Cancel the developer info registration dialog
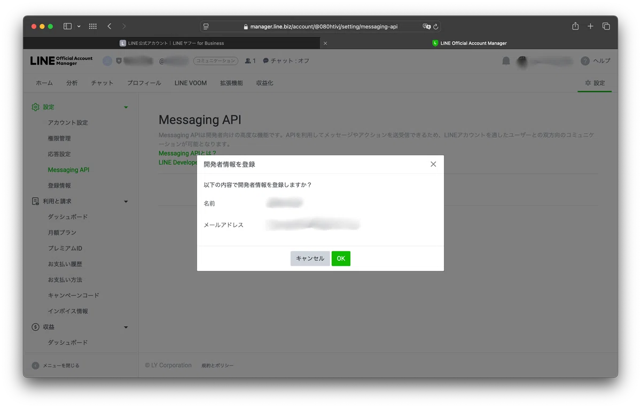This screenshot has width=641, height=408. [310, 258]
